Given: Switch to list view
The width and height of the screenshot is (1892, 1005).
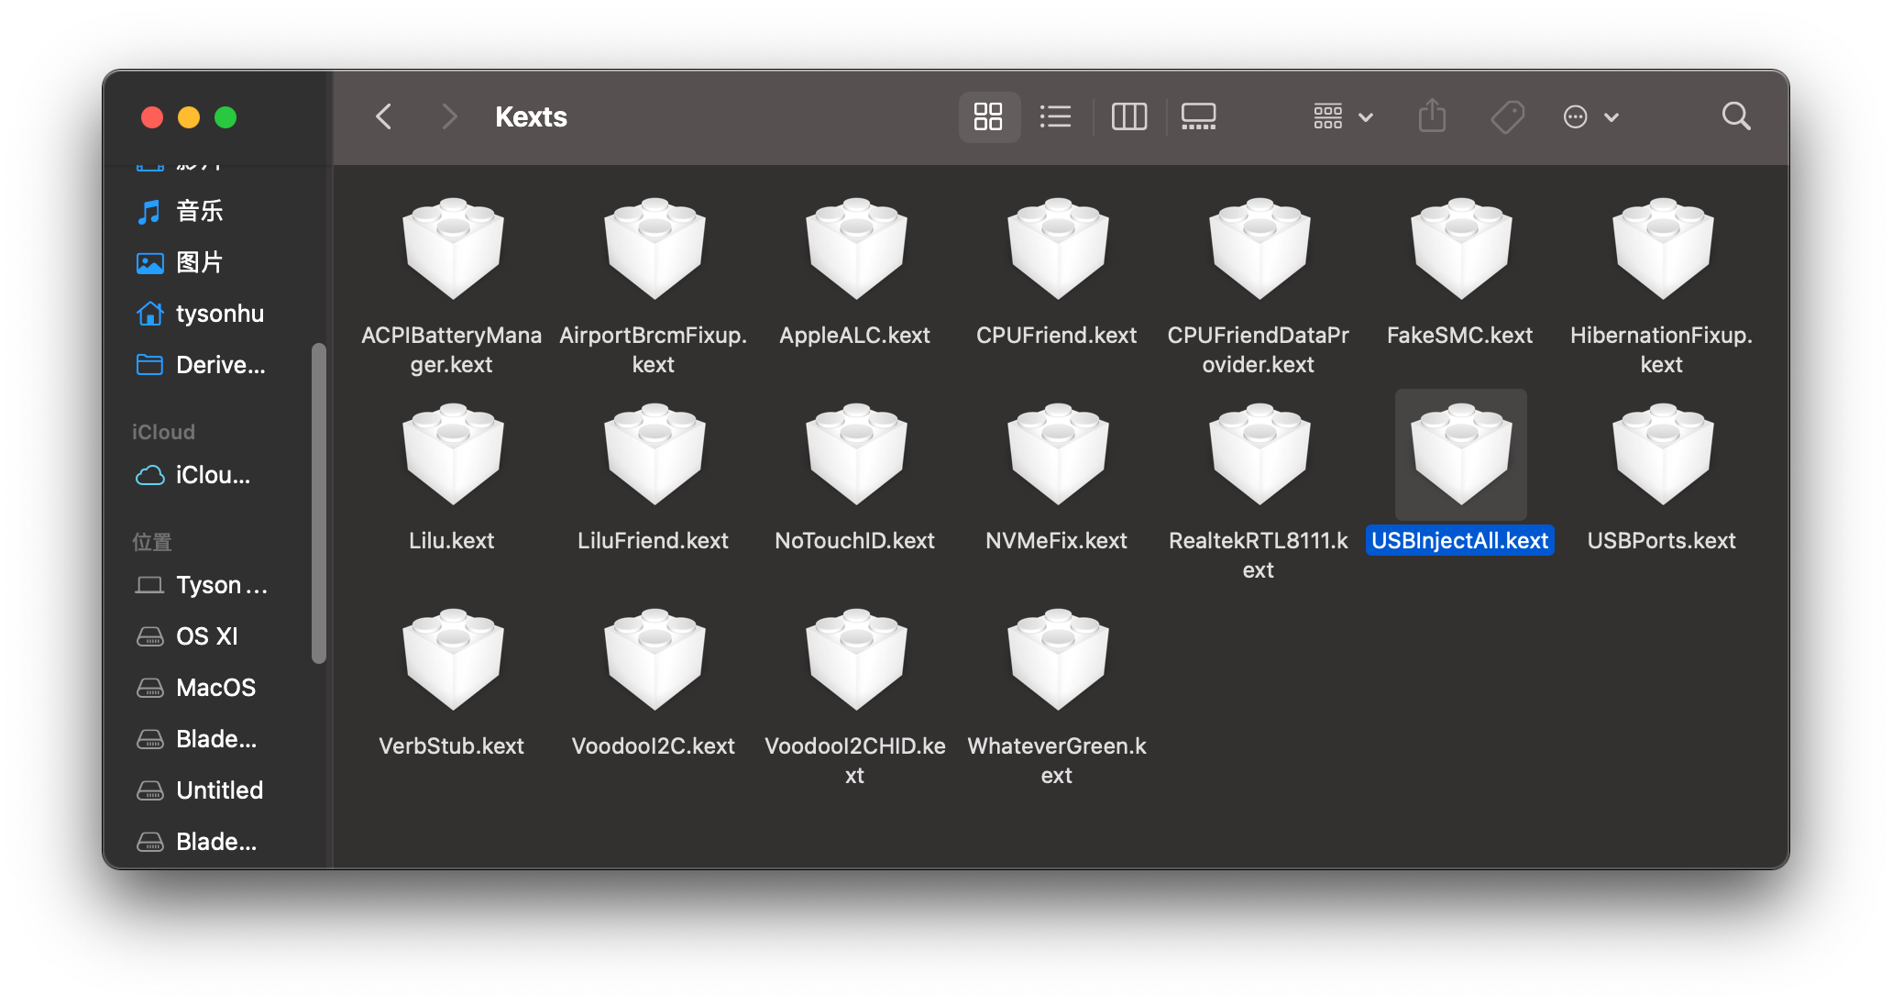Looking at the screenshot, I should [1055, 116].
